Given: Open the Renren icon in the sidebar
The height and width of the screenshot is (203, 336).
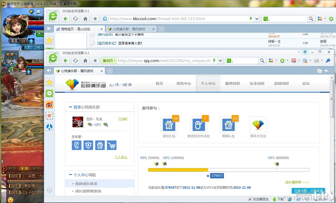Looking at the screenshot, I should coord(49,127).
